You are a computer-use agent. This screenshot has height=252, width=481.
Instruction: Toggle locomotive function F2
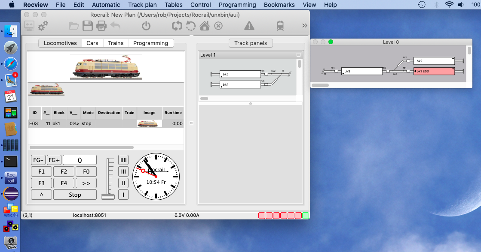[x=64, y=171]
